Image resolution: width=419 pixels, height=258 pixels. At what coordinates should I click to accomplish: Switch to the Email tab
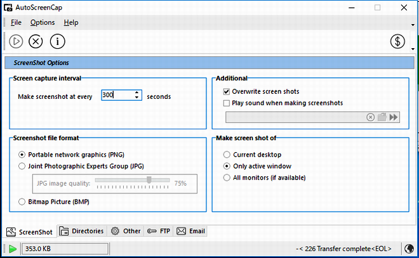point(191,231)
